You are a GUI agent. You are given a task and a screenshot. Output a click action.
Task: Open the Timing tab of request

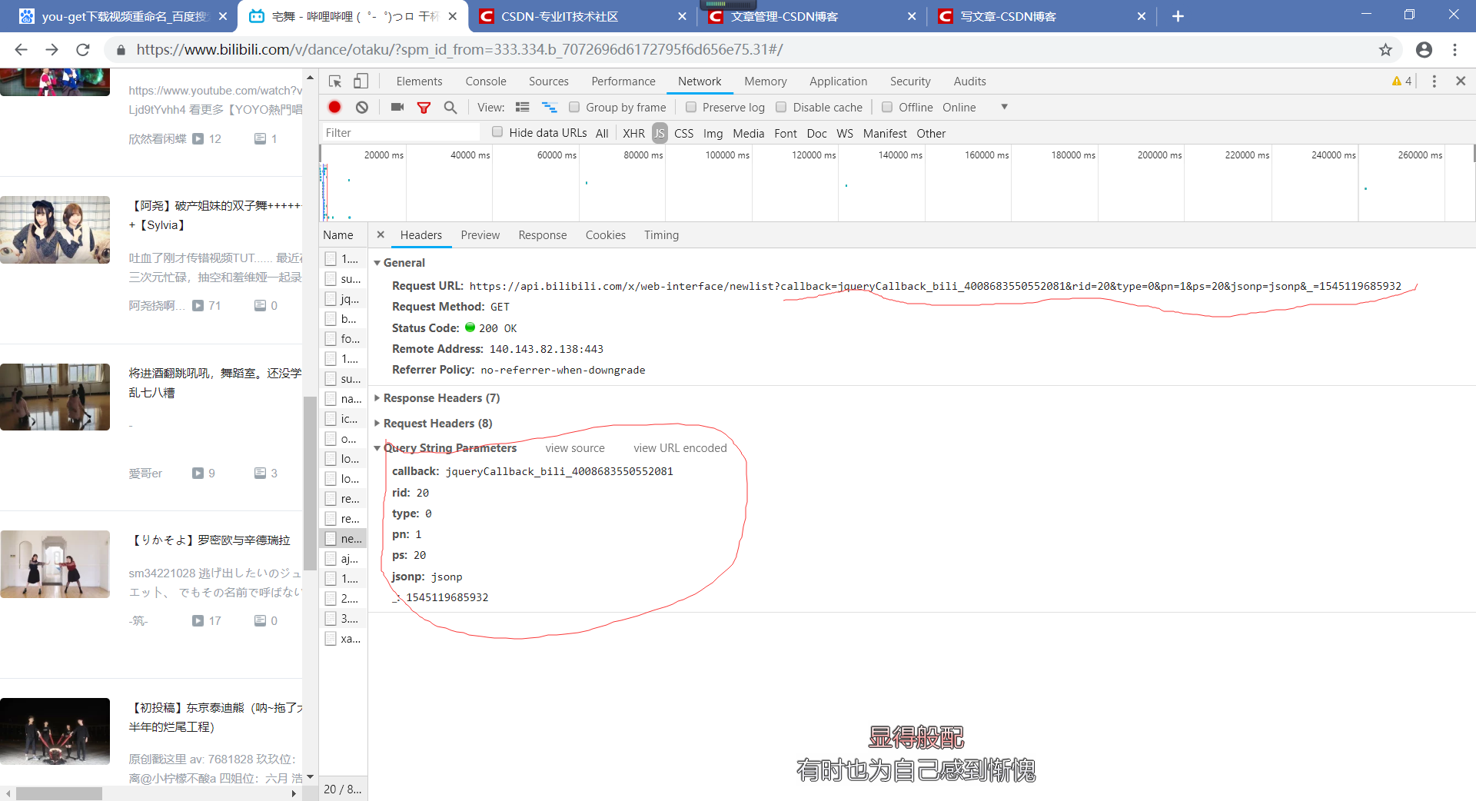coord(661,234)
